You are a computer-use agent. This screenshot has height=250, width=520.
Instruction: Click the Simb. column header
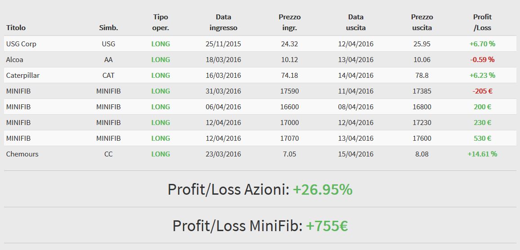coord(108,28)
